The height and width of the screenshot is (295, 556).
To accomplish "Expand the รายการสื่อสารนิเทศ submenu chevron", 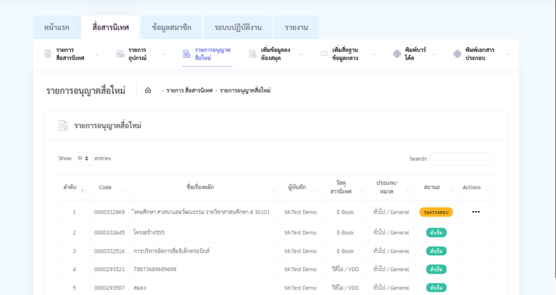I will [97, 54].
